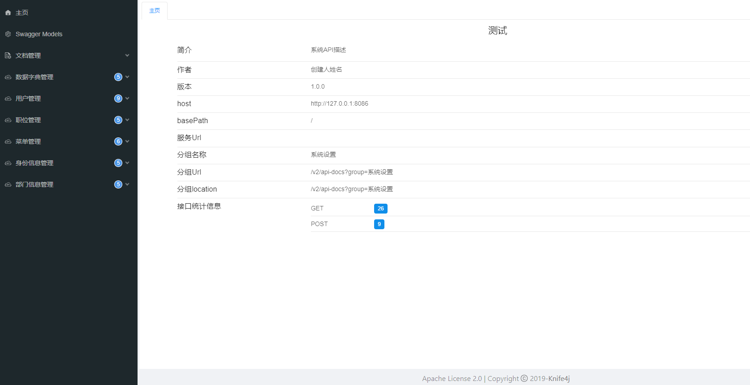Click the 服务Url label
This screenshot has width=750, height=385.
tap(189, 137)
